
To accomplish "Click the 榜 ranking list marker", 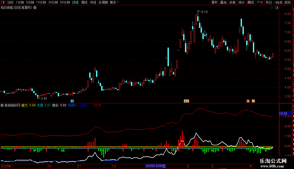I will (x=253, y=101).
